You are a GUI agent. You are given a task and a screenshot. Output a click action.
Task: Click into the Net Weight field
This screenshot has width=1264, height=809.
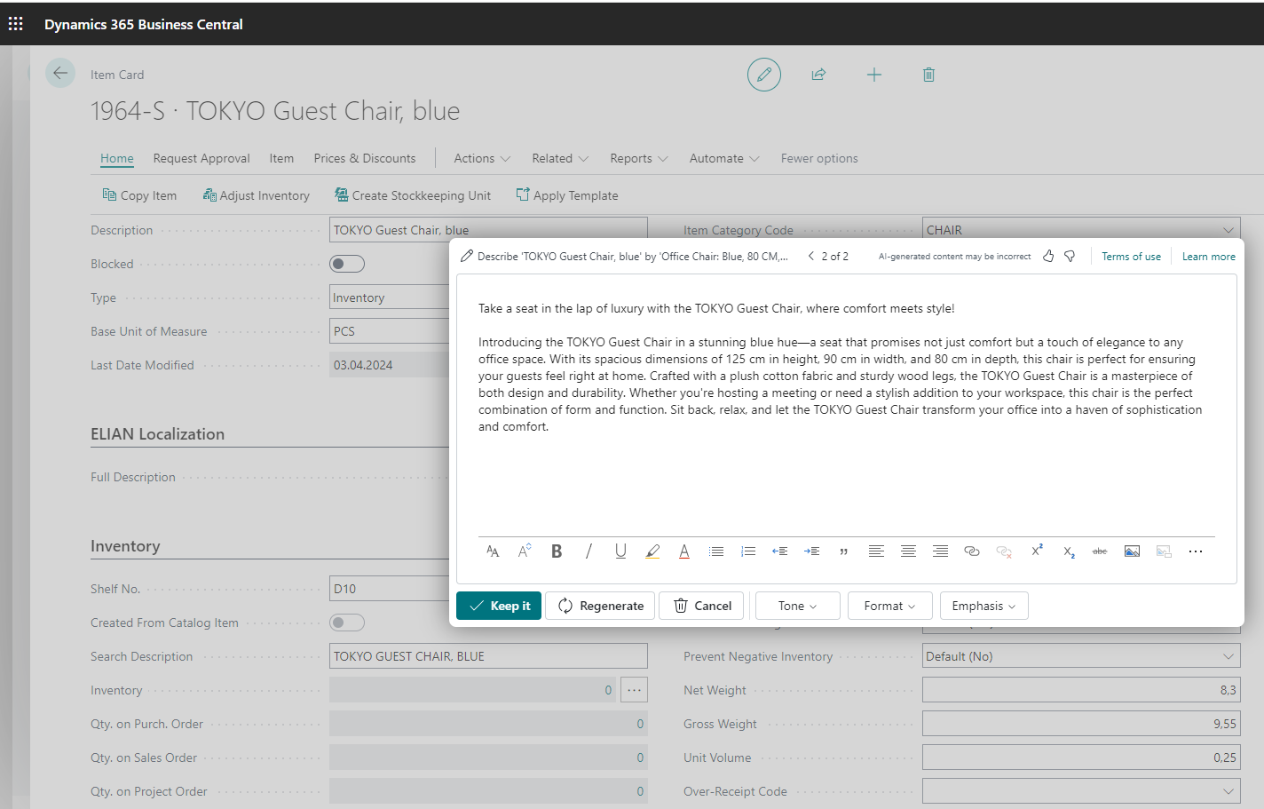pyautogui.click(x=1081, y=690)
